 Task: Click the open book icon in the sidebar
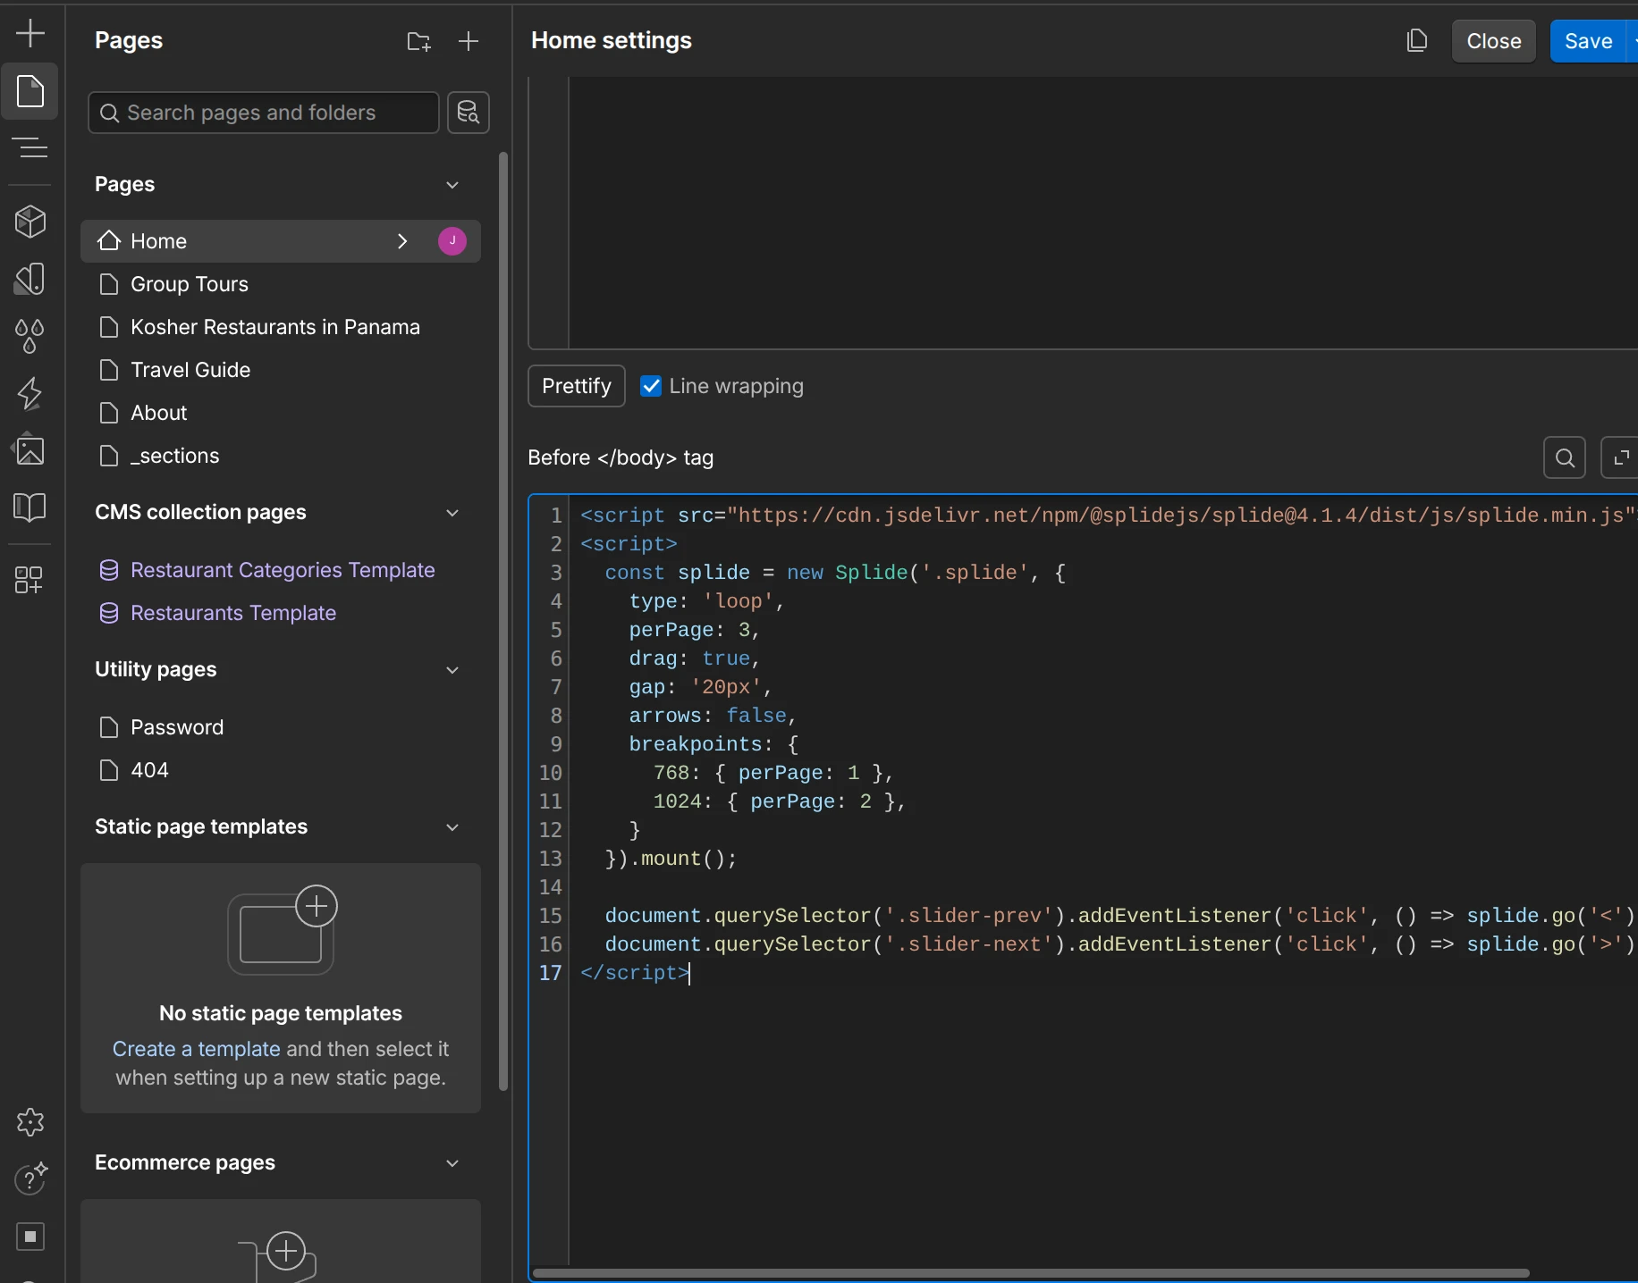click(30, 507)
